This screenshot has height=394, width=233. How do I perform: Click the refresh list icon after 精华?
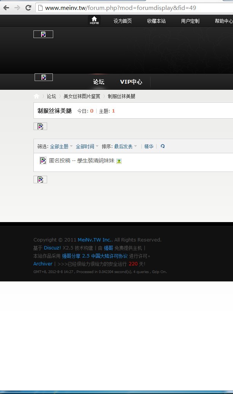click(163, 146)
